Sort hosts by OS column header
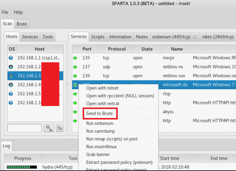236x171 pixels. (x=12, y=49)
